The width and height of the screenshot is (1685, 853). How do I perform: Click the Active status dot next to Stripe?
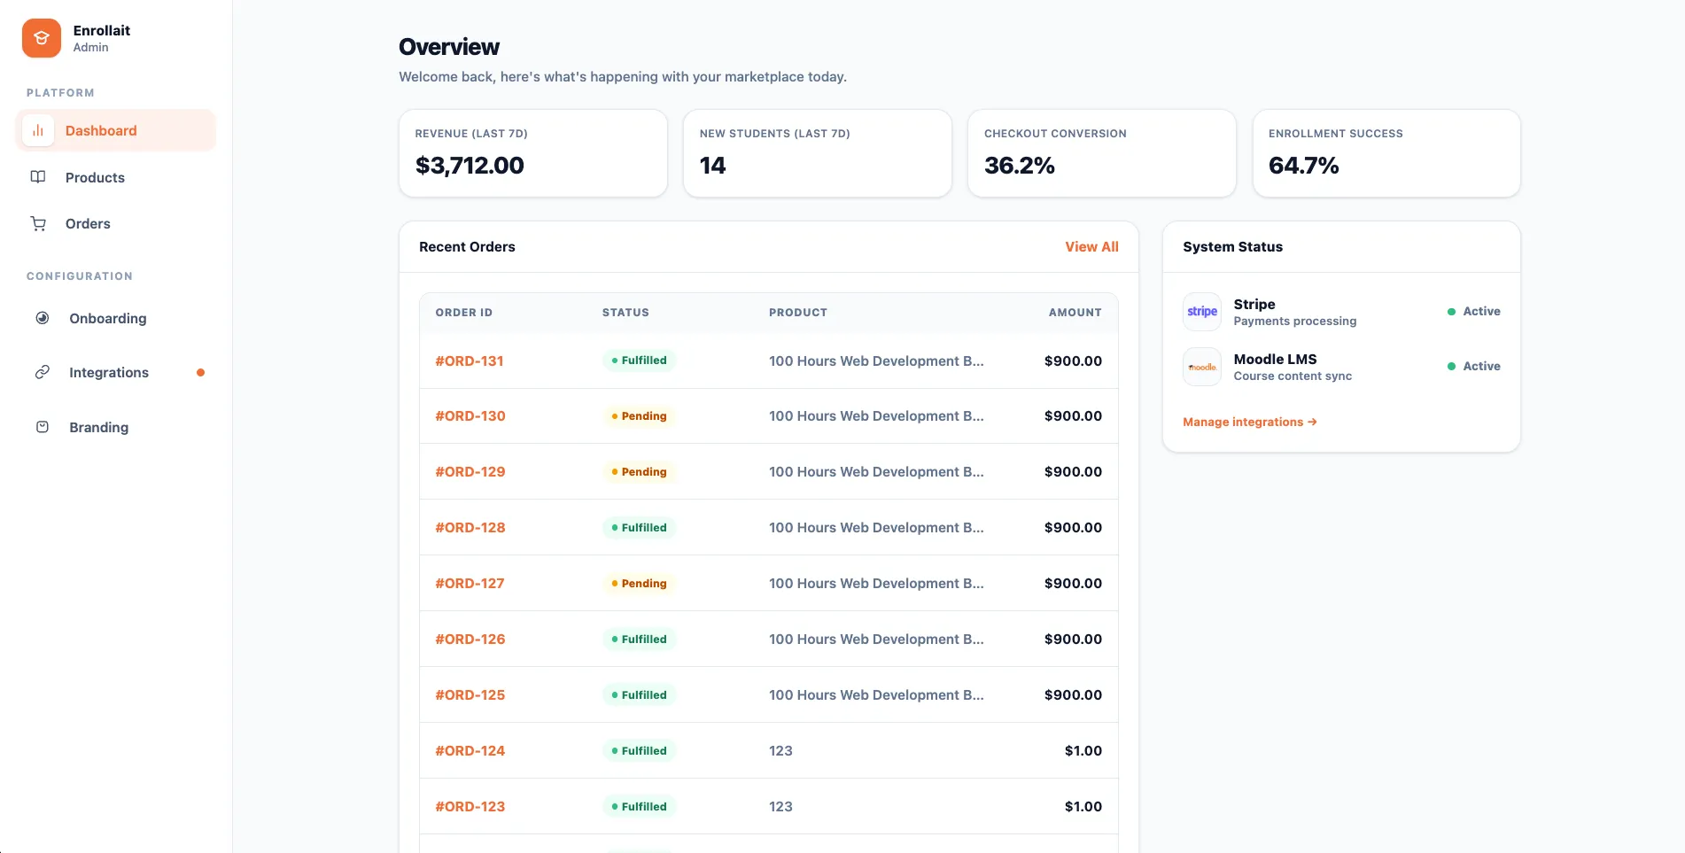click(1451, 311)
